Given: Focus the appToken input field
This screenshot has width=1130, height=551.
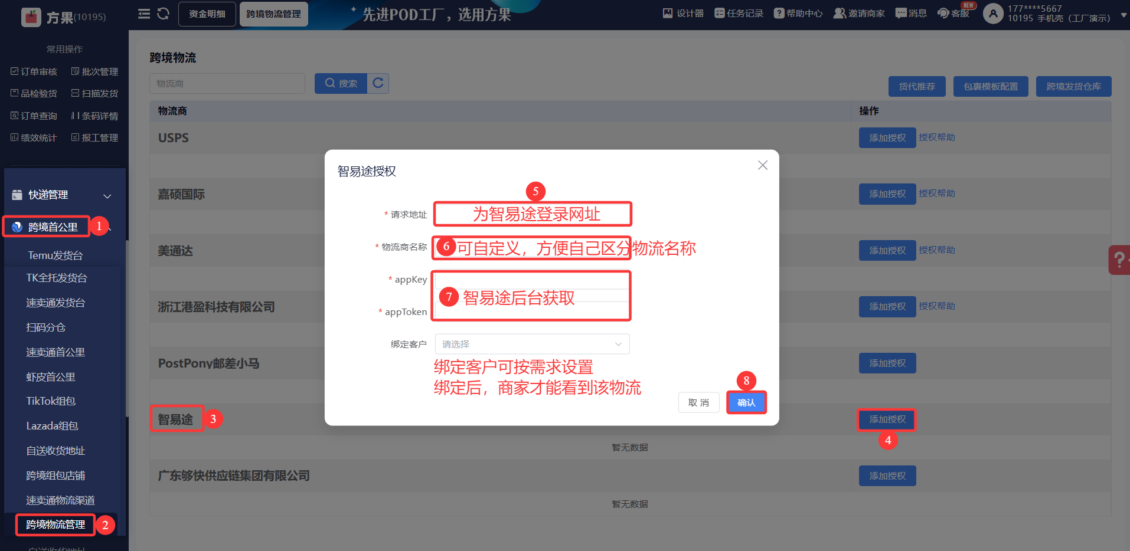Looking at the screenshot, I should click(x=533, y=311).
